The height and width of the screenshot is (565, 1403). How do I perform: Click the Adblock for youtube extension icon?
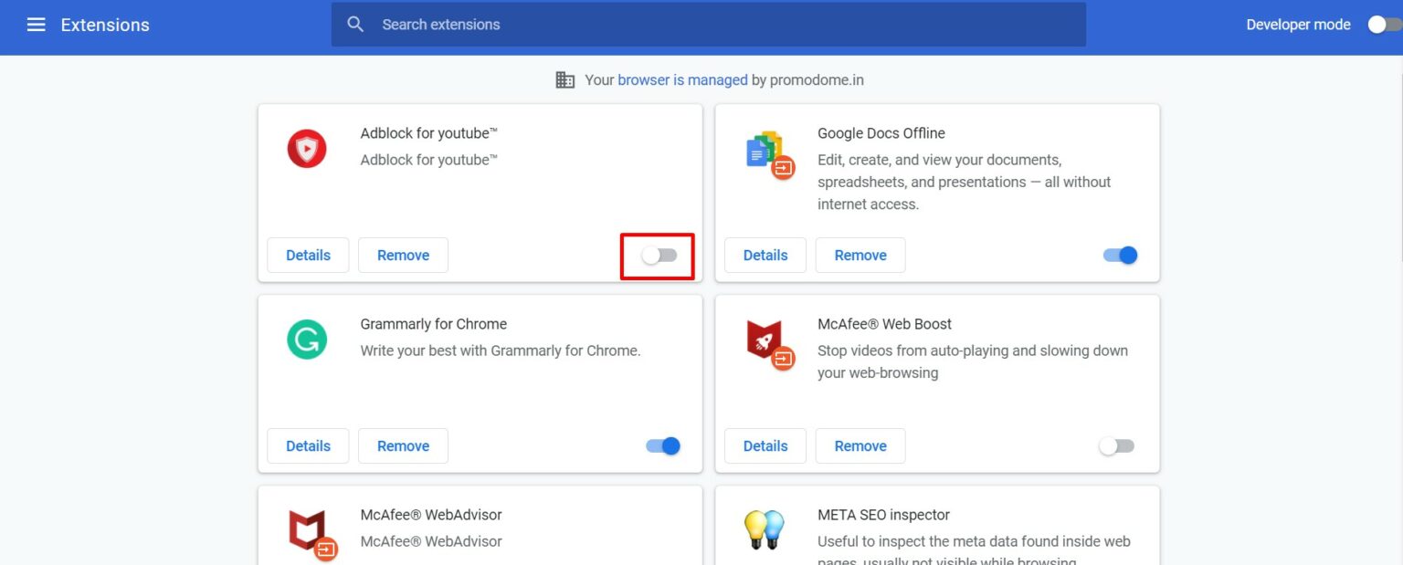point(306,147)
